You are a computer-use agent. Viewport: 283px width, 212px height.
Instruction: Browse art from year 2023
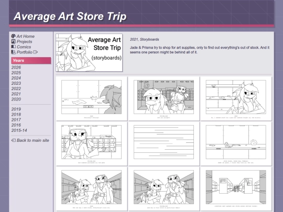[16, 83]
